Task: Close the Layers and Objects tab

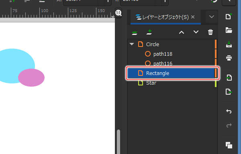Action: (193, 17)
